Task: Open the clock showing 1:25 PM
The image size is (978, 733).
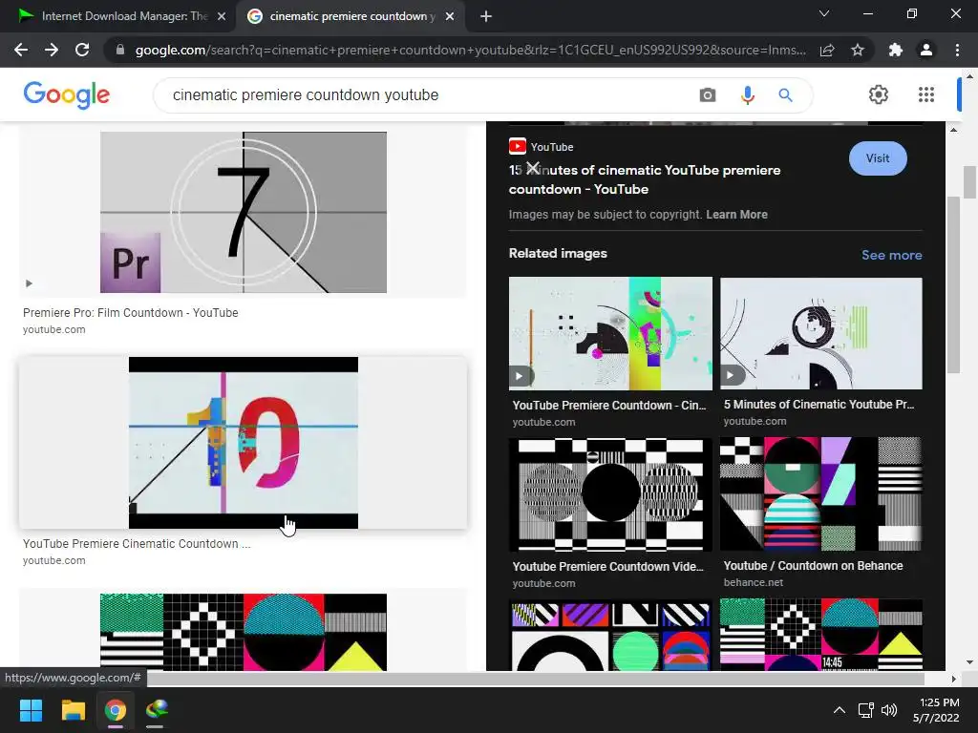Action: [936, 710]
